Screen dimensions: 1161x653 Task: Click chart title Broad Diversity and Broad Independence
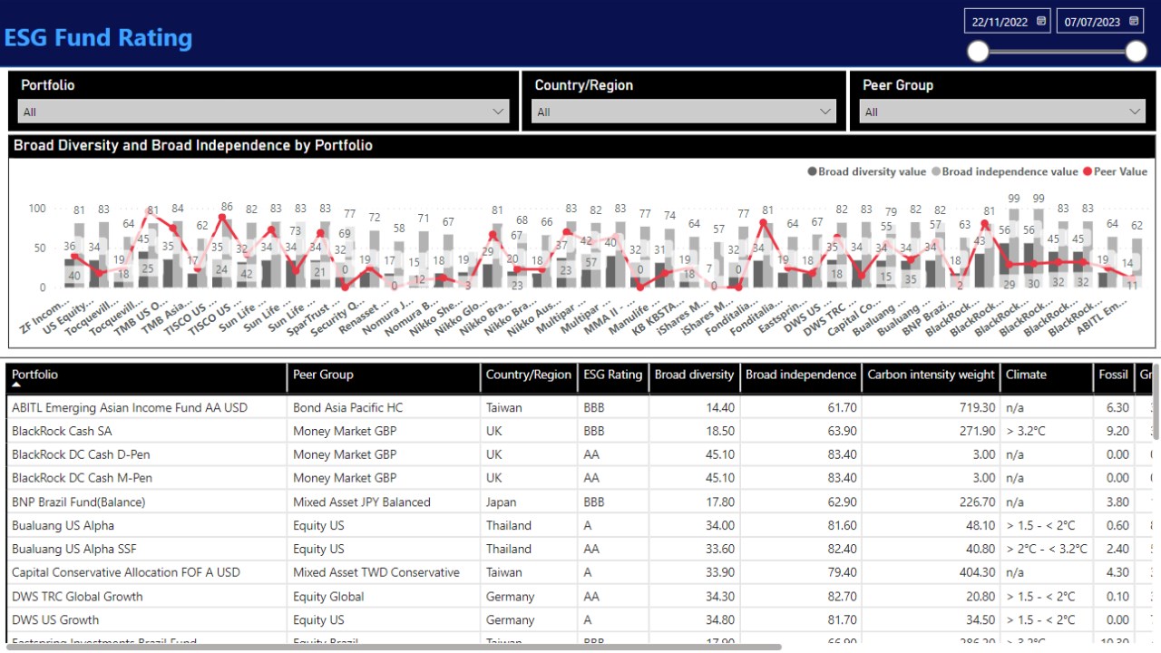point(193,145)
